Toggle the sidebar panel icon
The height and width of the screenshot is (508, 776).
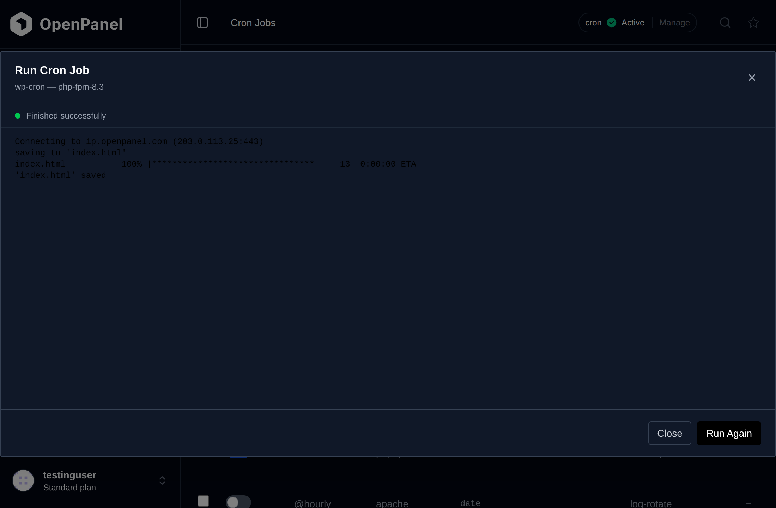coord(202,23)
